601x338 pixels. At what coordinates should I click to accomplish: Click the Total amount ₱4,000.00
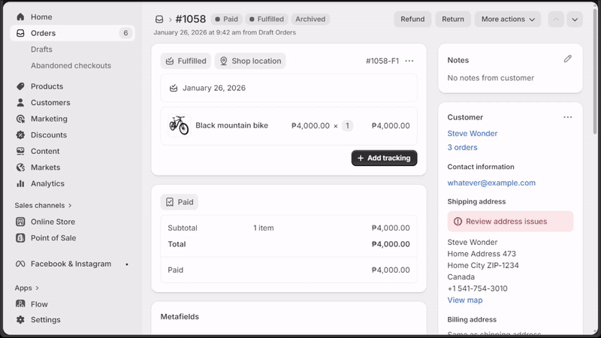[391, 244]
